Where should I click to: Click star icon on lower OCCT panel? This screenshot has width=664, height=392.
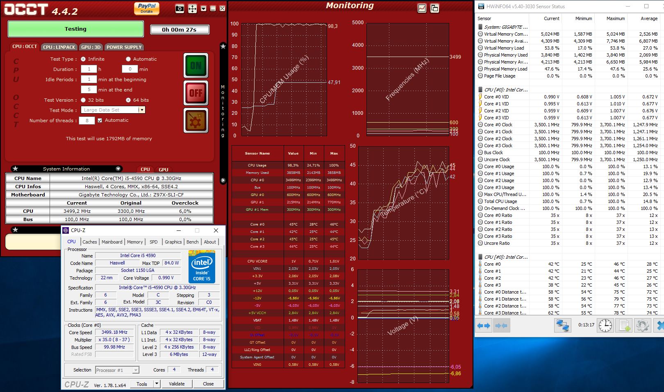(15, 230)
